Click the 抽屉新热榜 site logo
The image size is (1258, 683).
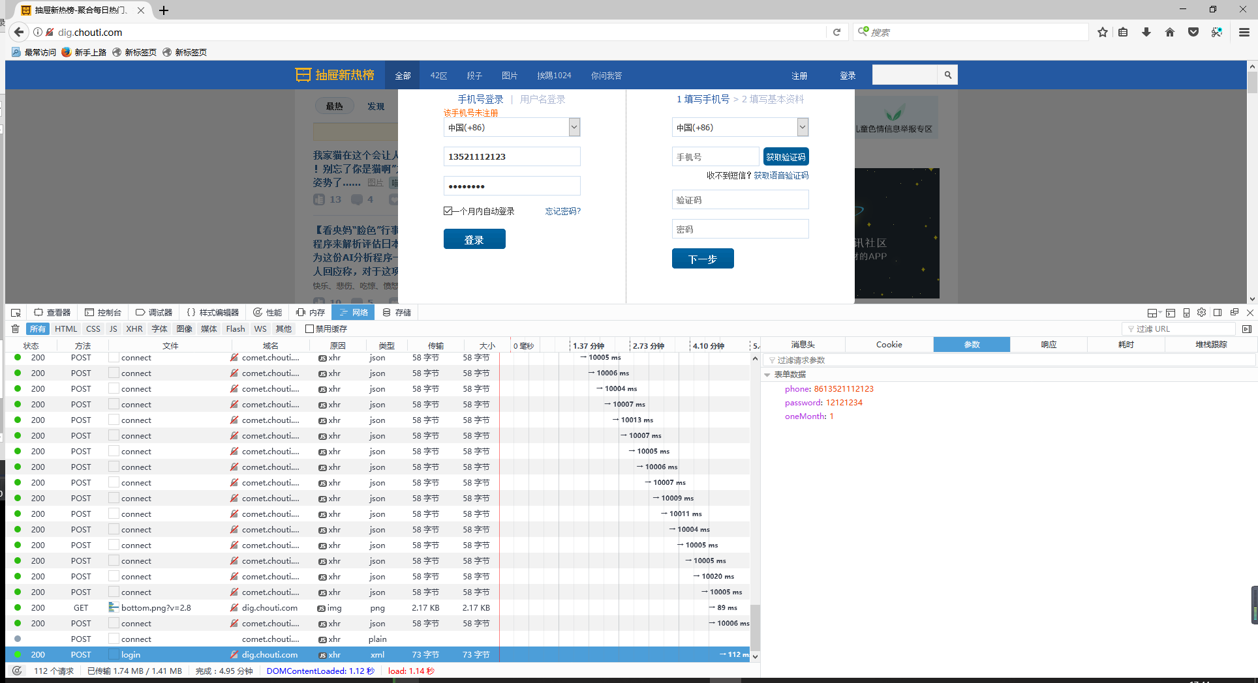[x=335, y=75]
